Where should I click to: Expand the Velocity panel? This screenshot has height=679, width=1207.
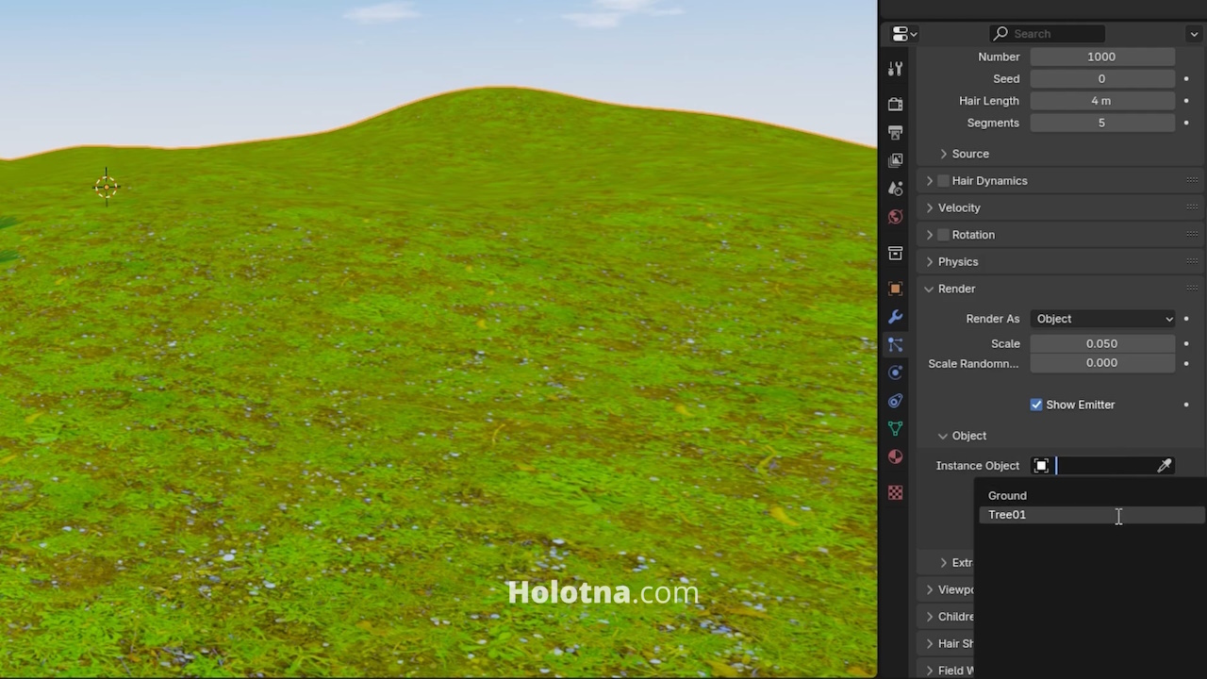(x=930, y=207)
